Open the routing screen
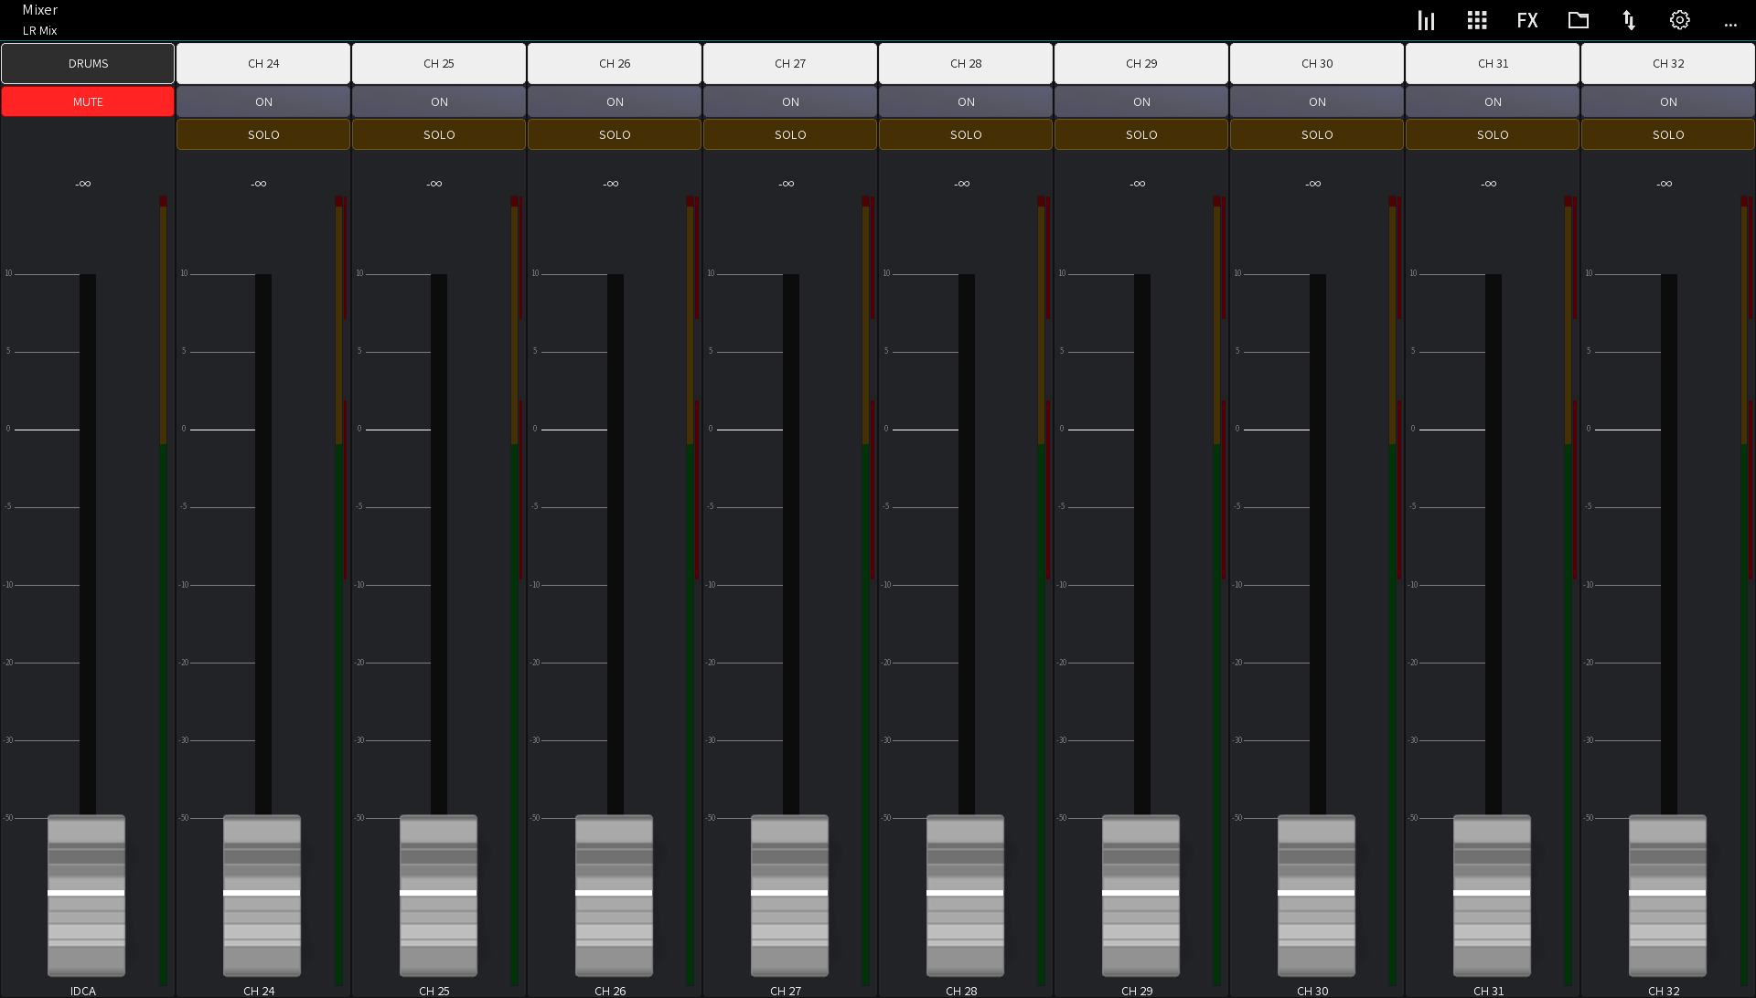This screenshot has width=1756, height=998. (1629, 19)
